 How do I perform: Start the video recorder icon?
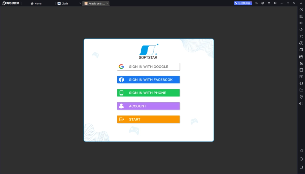point(301,70)
